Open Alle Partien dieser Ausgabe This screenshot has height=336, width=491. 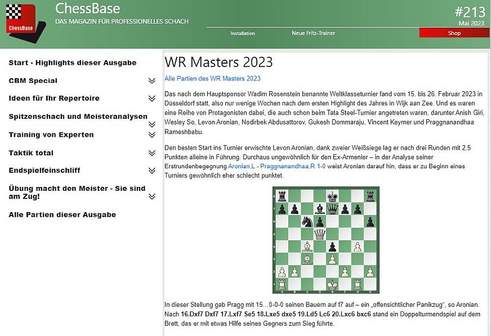click(62, 214)
